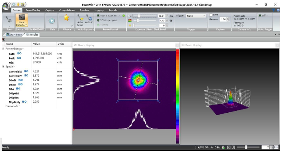Close the 3D Beam Display panel
The width and height of the screenshot is (281, 151).
tap(277, 45)
